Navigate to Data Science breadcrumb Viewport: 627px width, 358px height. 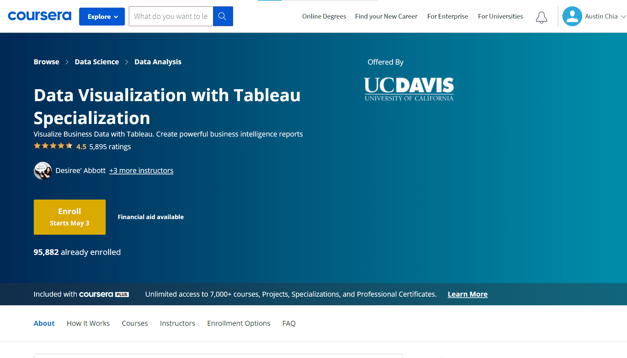(97, 62)
